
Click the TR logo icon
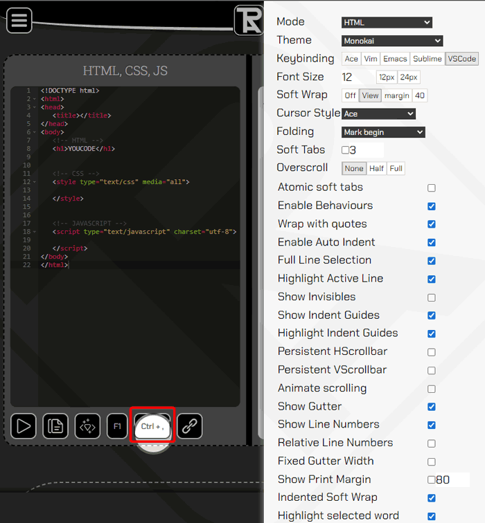pyautogui.click(x=249, y=21)
